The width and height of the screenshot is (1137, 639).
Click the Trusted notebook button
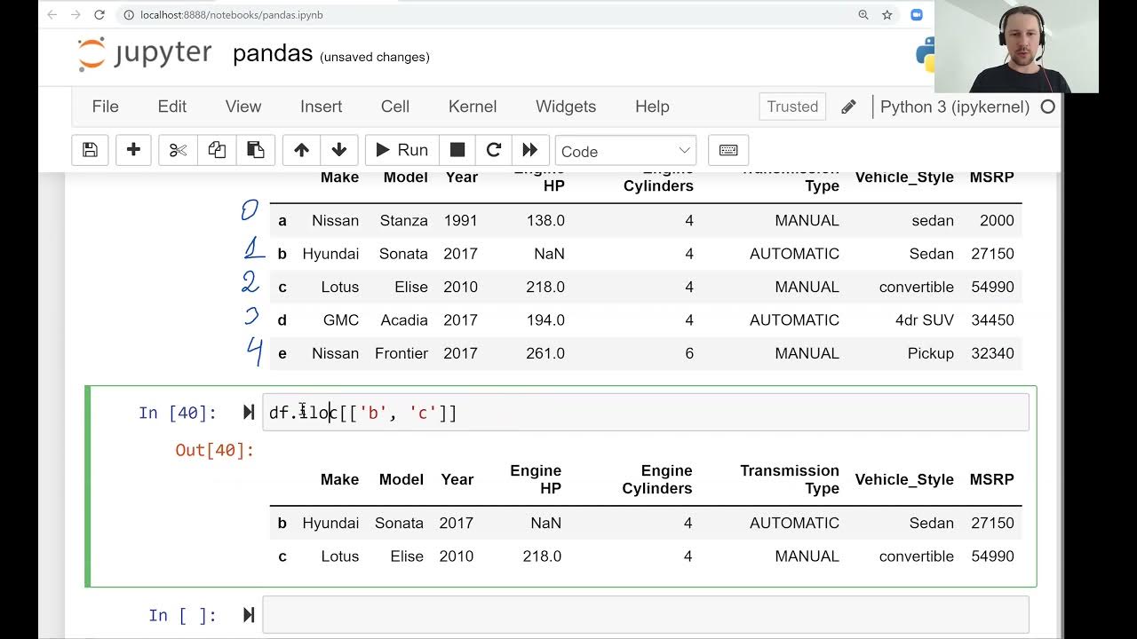792,106
